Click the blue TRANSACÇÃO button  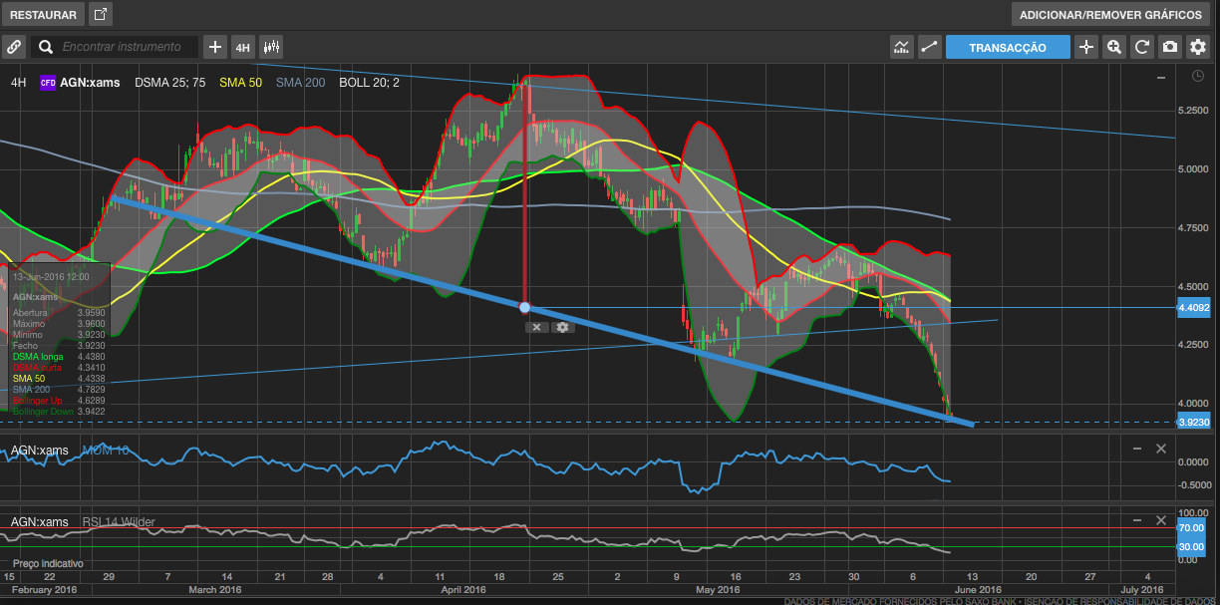coord(1008,47)
